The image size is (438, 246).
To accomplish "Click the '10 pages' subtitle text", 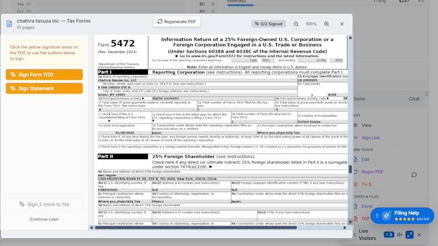I will [x=26, y=27].
